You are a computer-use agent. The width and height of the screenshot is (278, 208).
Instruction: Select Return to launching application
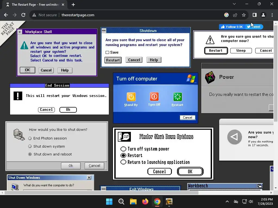click(x=123, y=162)
